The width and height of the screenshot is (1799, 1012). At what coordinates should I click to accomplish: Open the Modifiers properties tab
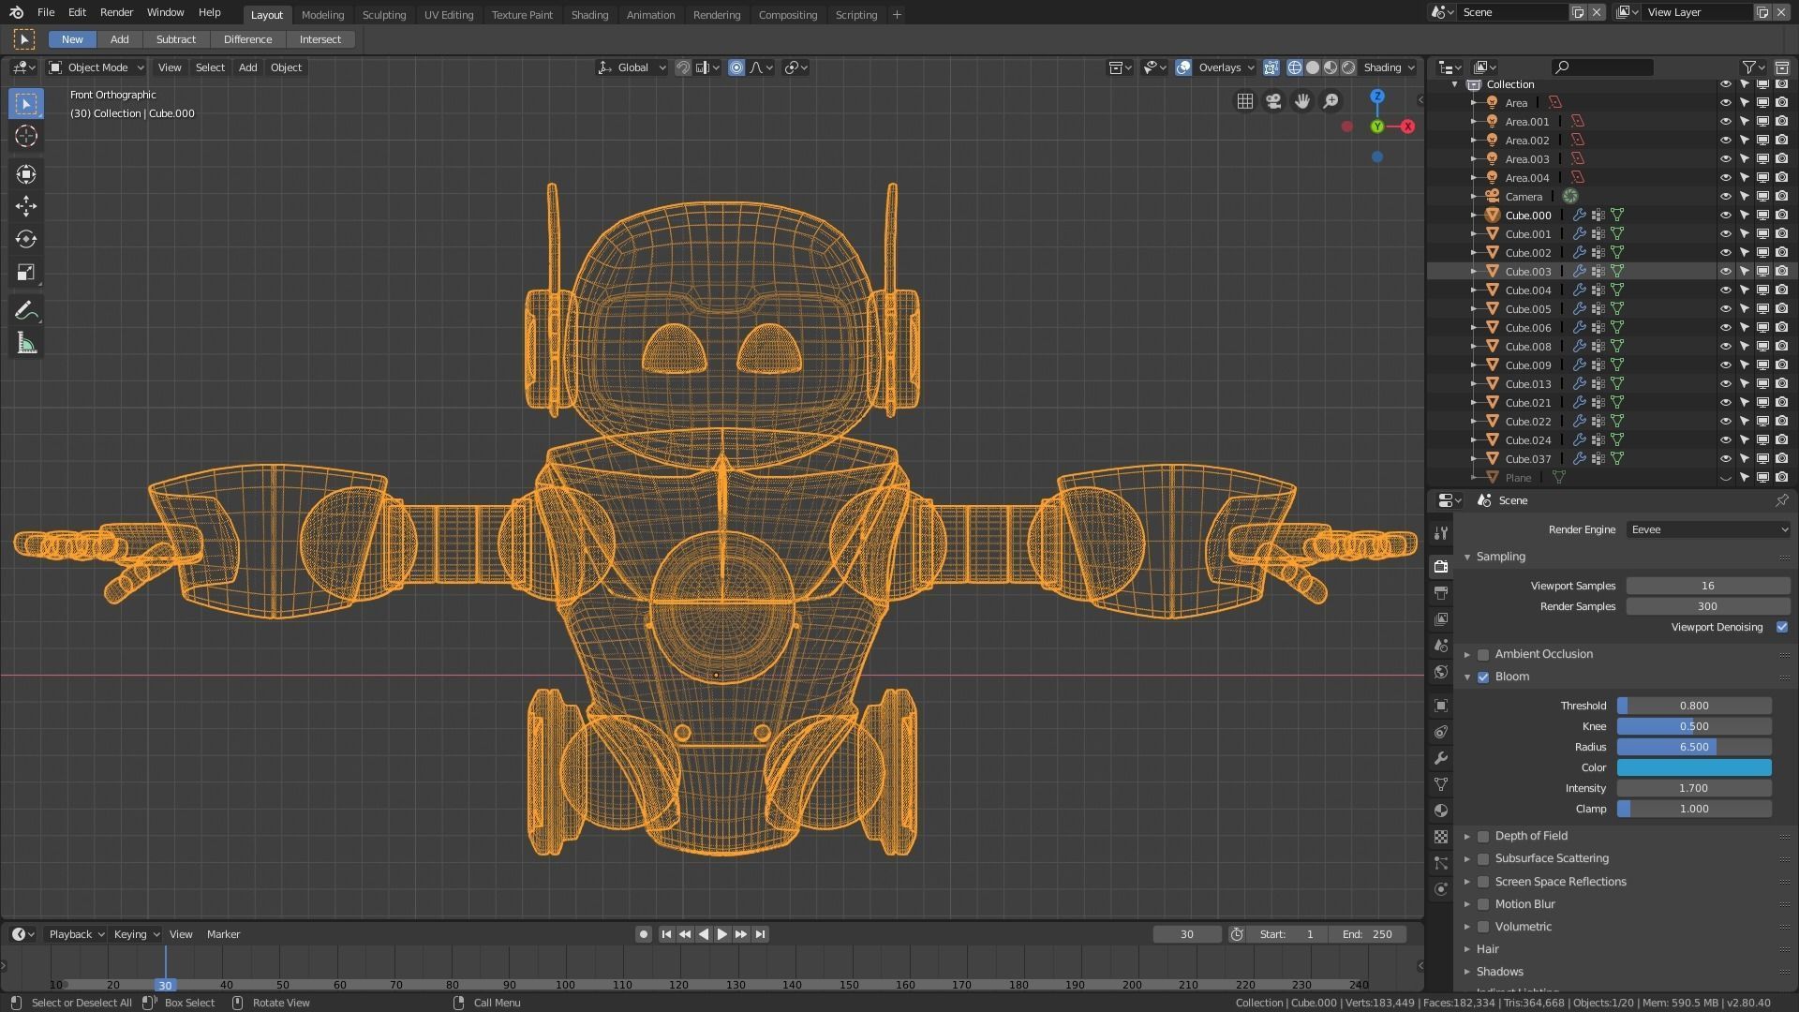click(1441, 758)
